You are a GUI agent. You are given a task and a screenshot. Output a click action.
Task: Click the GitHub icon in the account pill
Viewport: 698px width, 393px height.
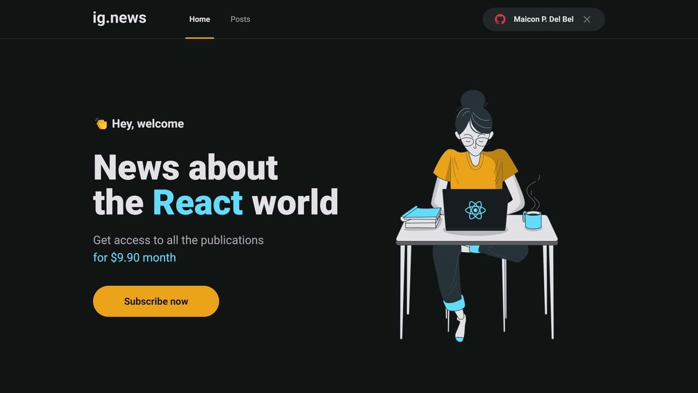point(500,19)
